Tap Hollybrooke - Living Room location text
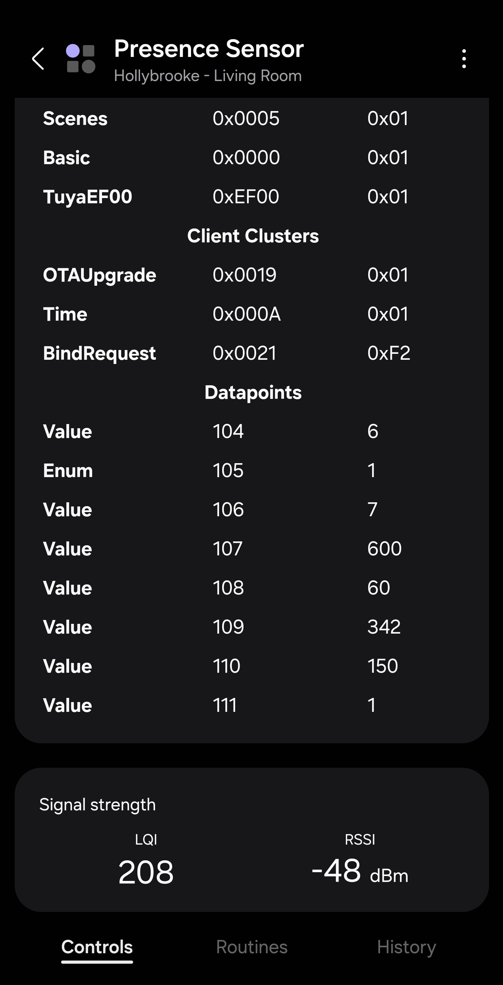503x985 pixels. click(x=208, y=76)
